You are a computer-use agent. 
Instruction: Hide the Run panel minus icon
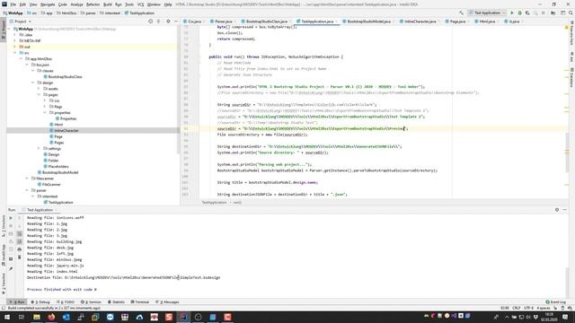[x=565, y=210]
